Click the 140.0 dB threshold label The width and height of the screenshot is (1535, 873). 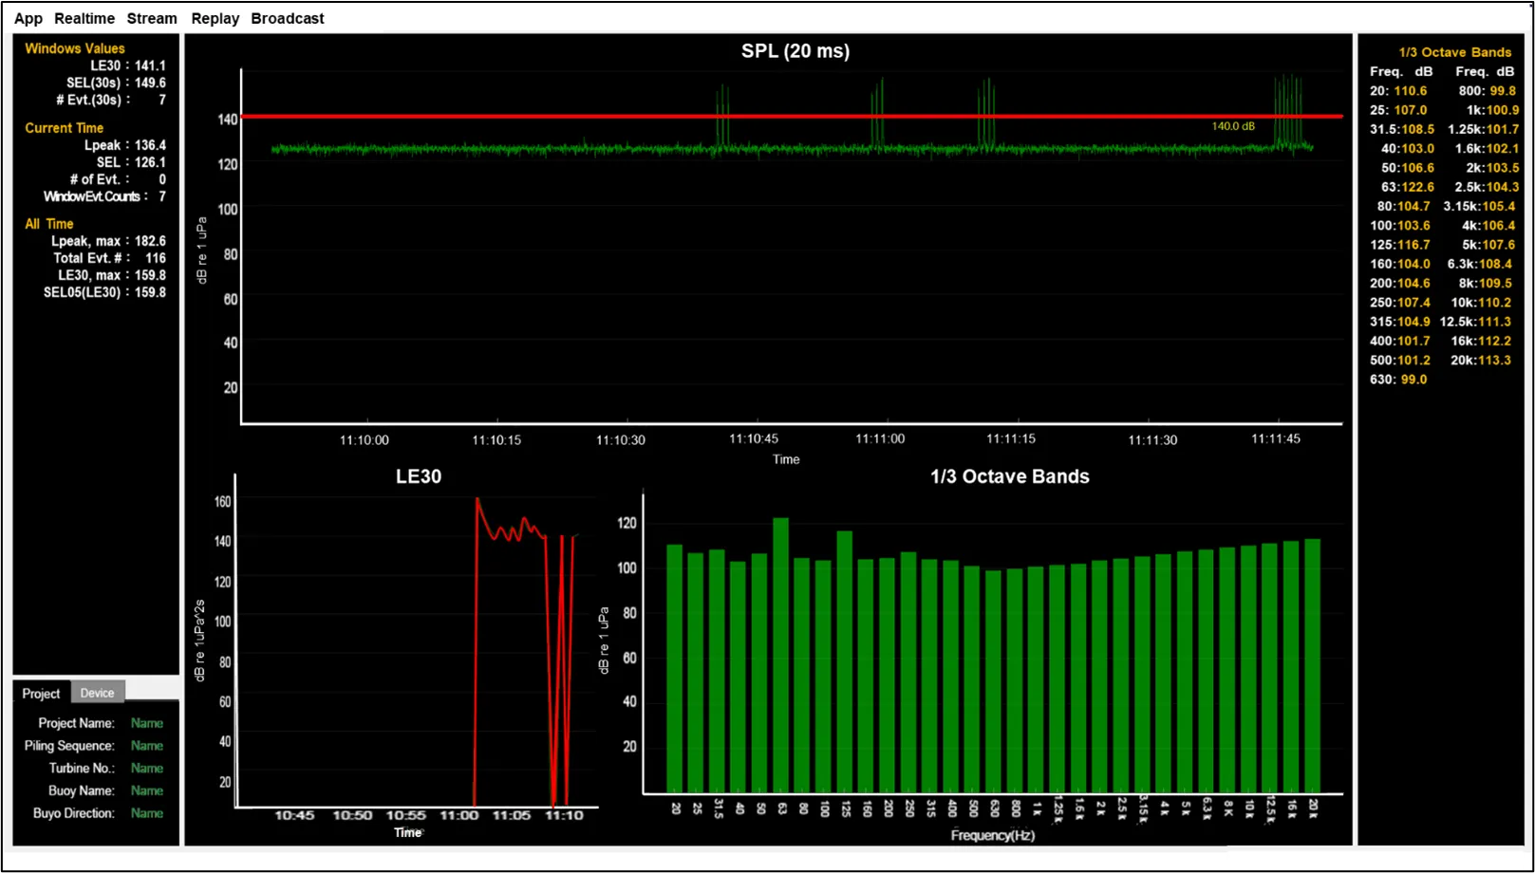click(x=1232, y=126)
